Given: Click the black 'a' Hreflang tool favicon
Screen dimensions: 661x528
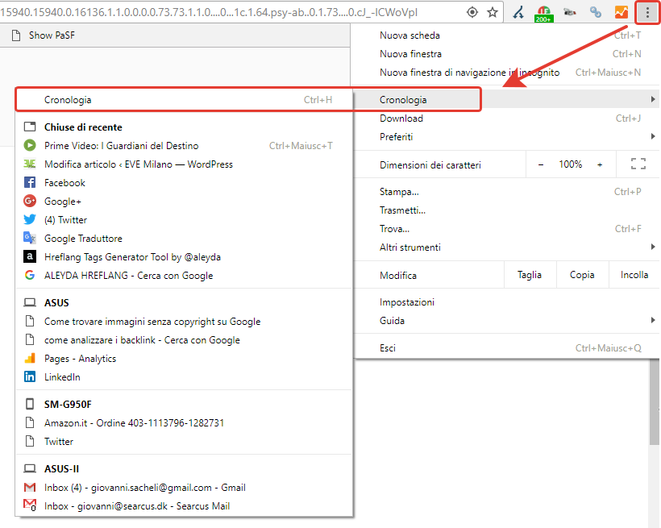Looking at the screenshot, I should 30,256.
